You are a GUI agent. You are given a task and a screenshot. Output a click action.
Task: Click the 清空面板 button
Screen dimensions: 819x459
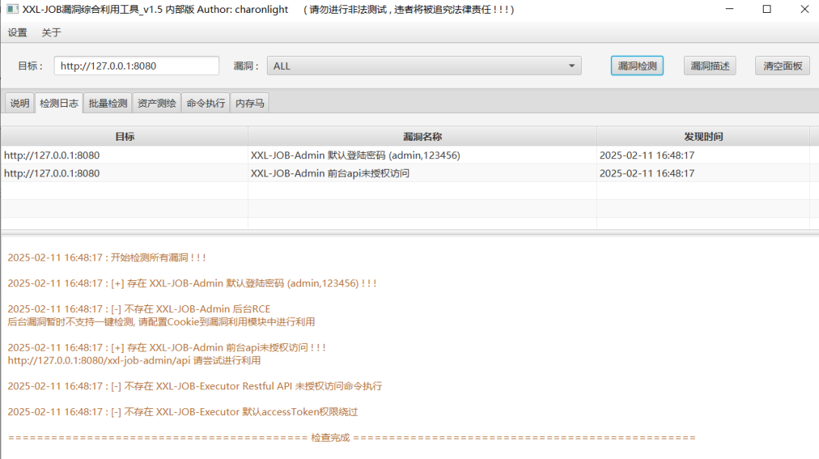click(783, 66)
